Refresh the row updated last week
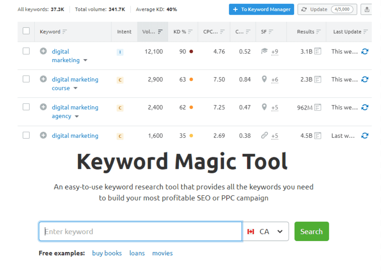Screen dimensions: 381x275 pyautogui.click(x=365, y=136)
